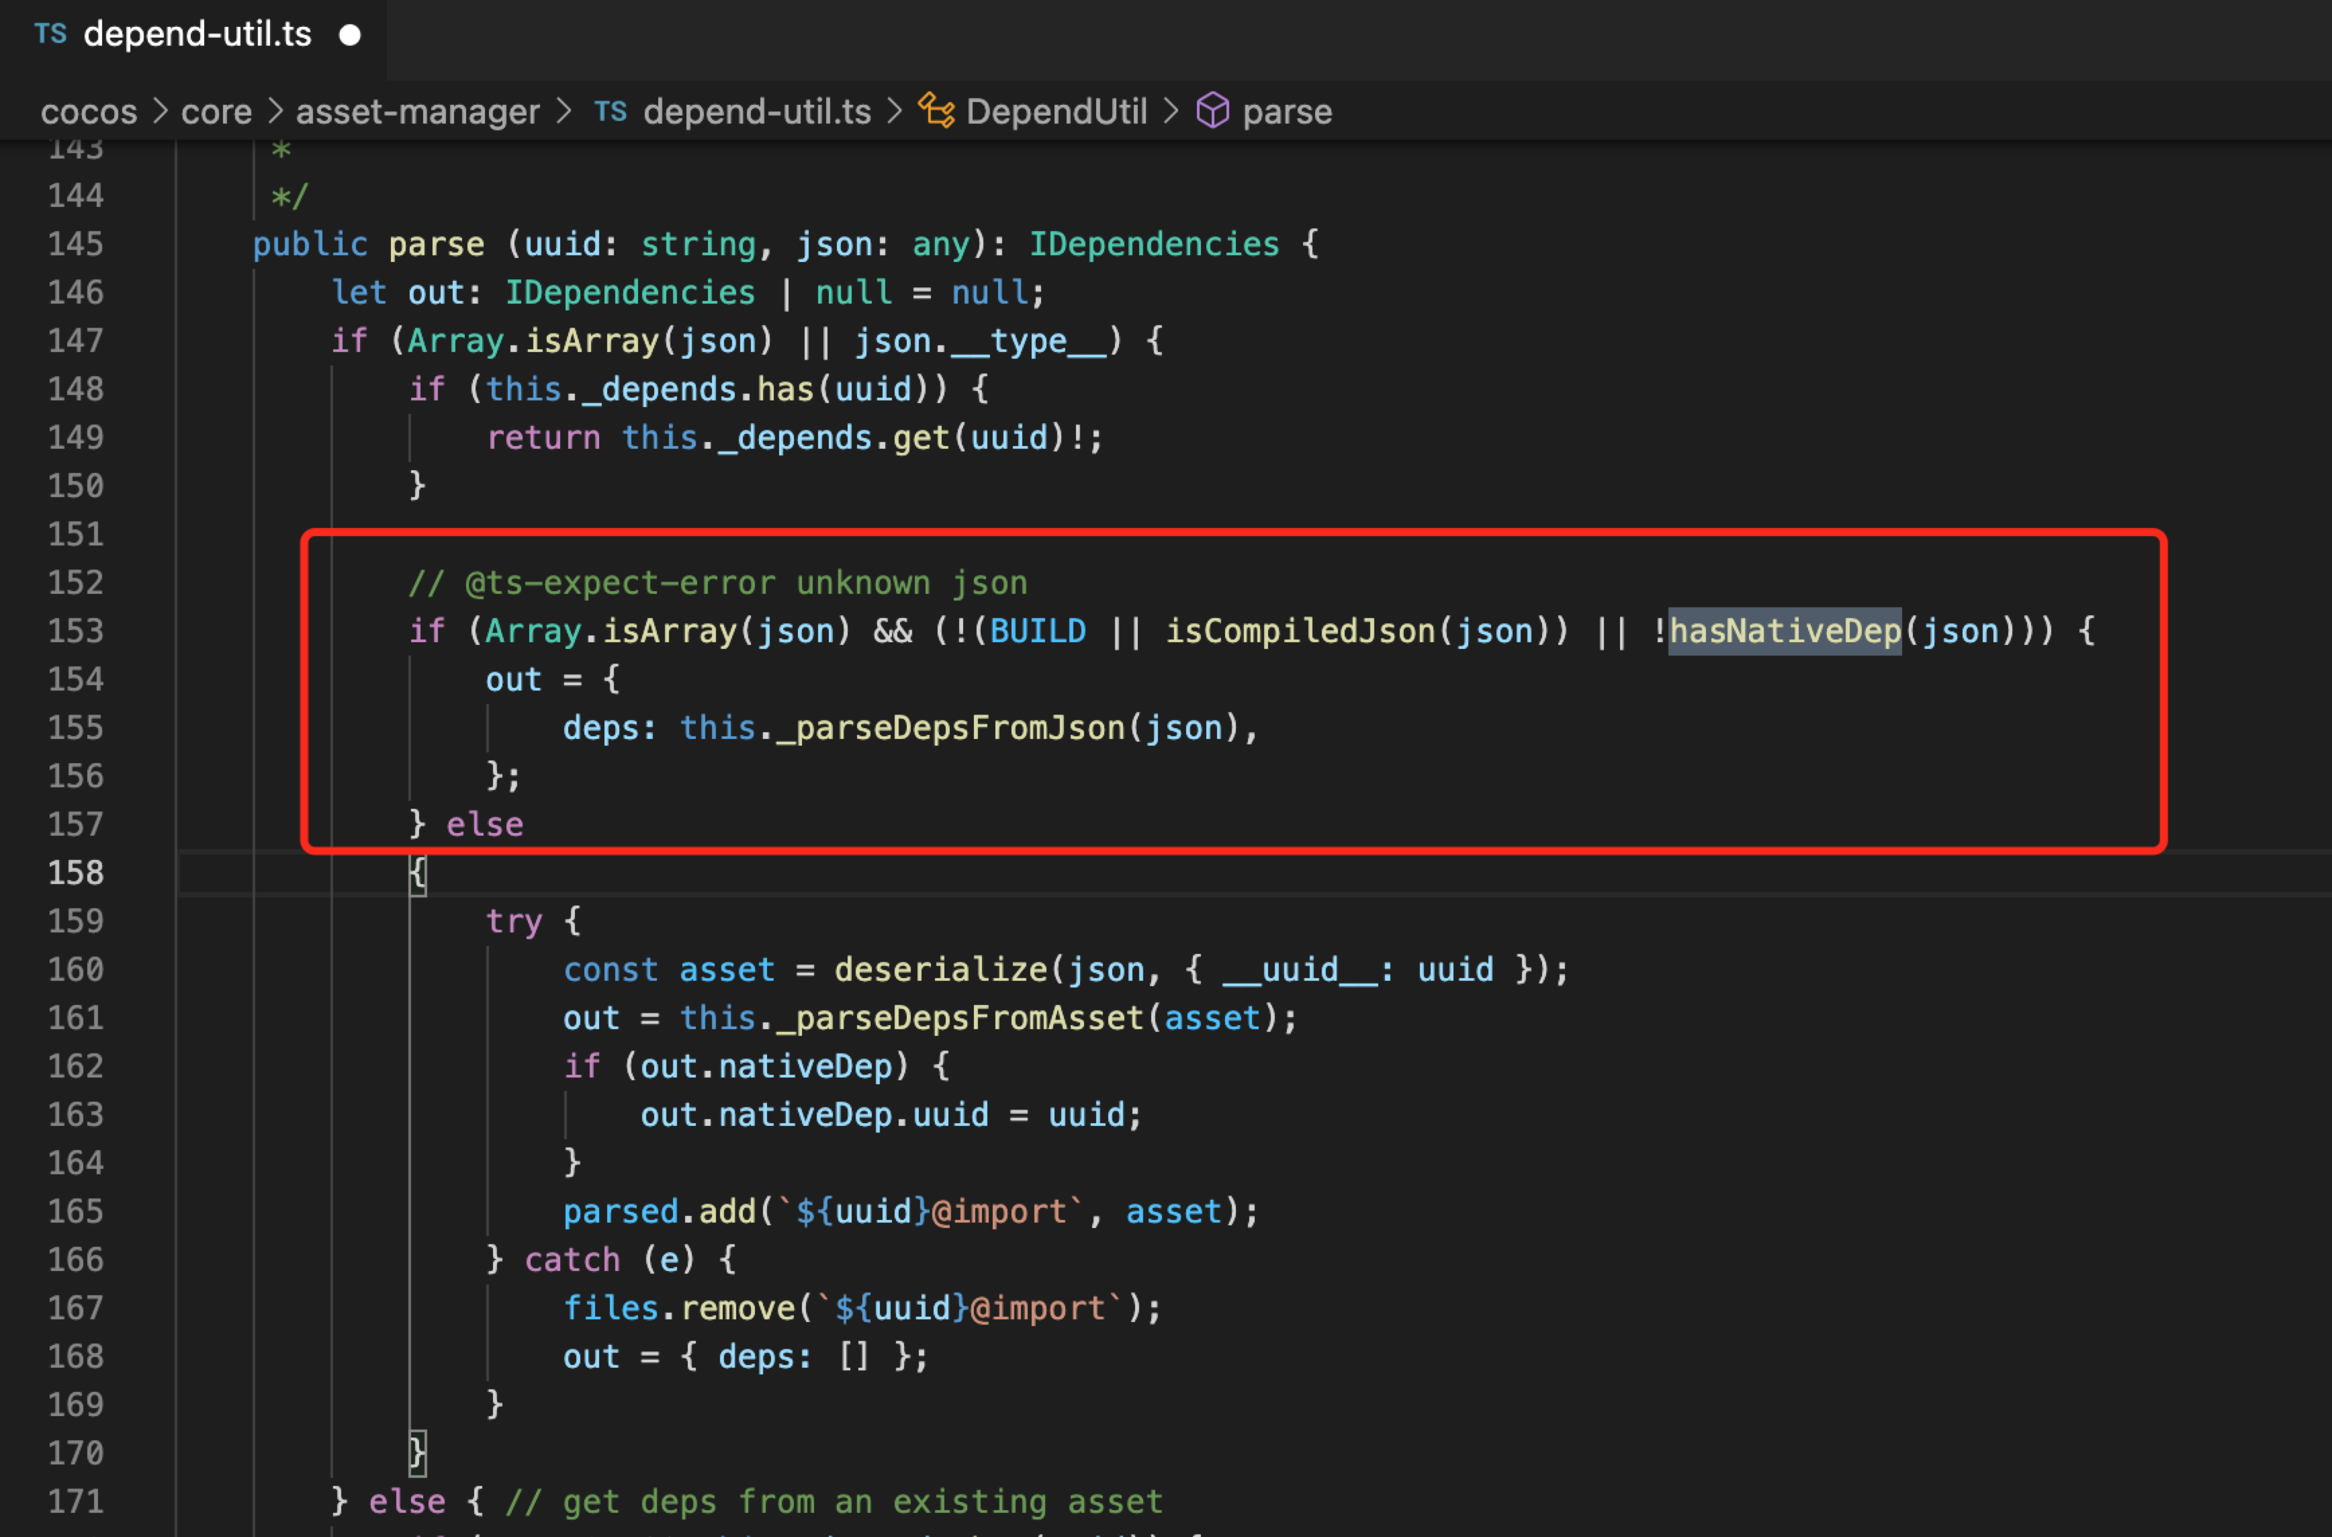Click DependUtil in the breadcrumb
This screenshot has height=1537, width=2332.
(x=1055, y=112)
